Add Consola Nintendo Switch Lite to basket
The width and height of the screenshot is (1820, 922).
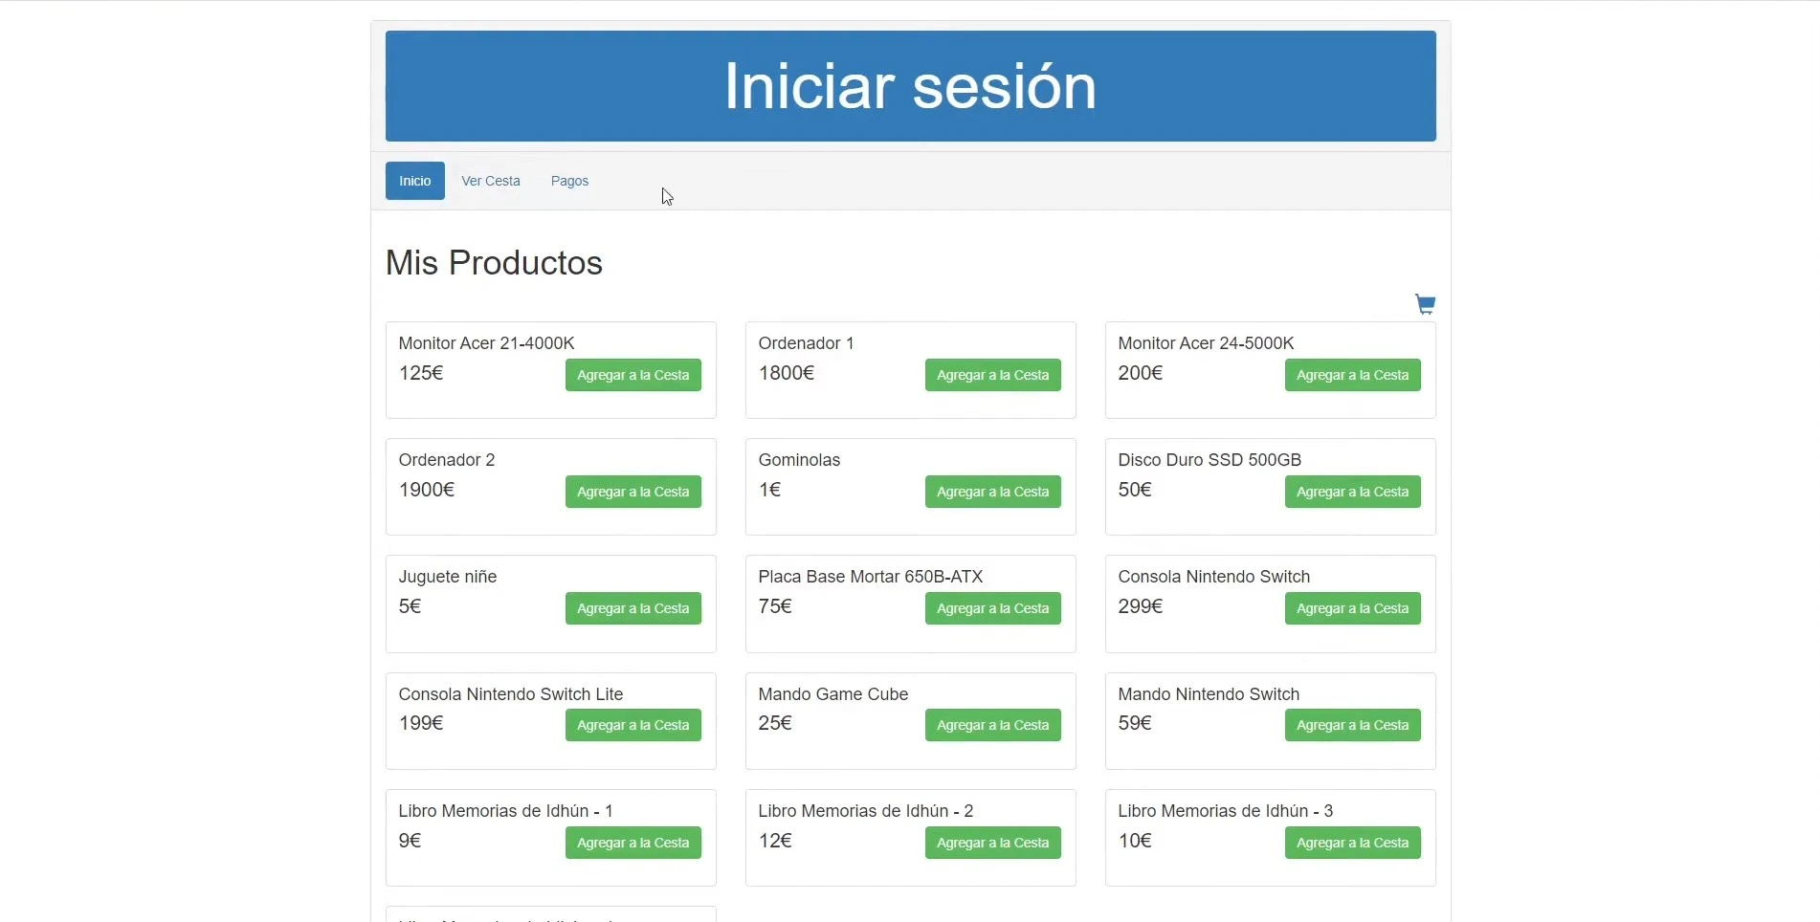tap(633, 725)
